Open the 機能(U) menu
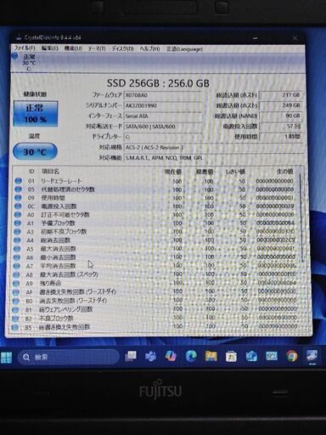This screenshot has height=435, width=326. coord(73,48)
